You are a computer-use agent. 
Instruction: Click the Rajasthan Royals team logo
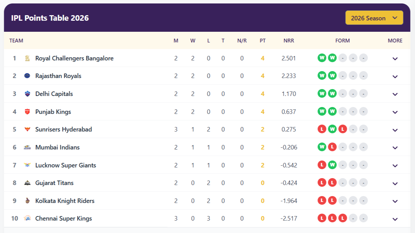point(28,76)
